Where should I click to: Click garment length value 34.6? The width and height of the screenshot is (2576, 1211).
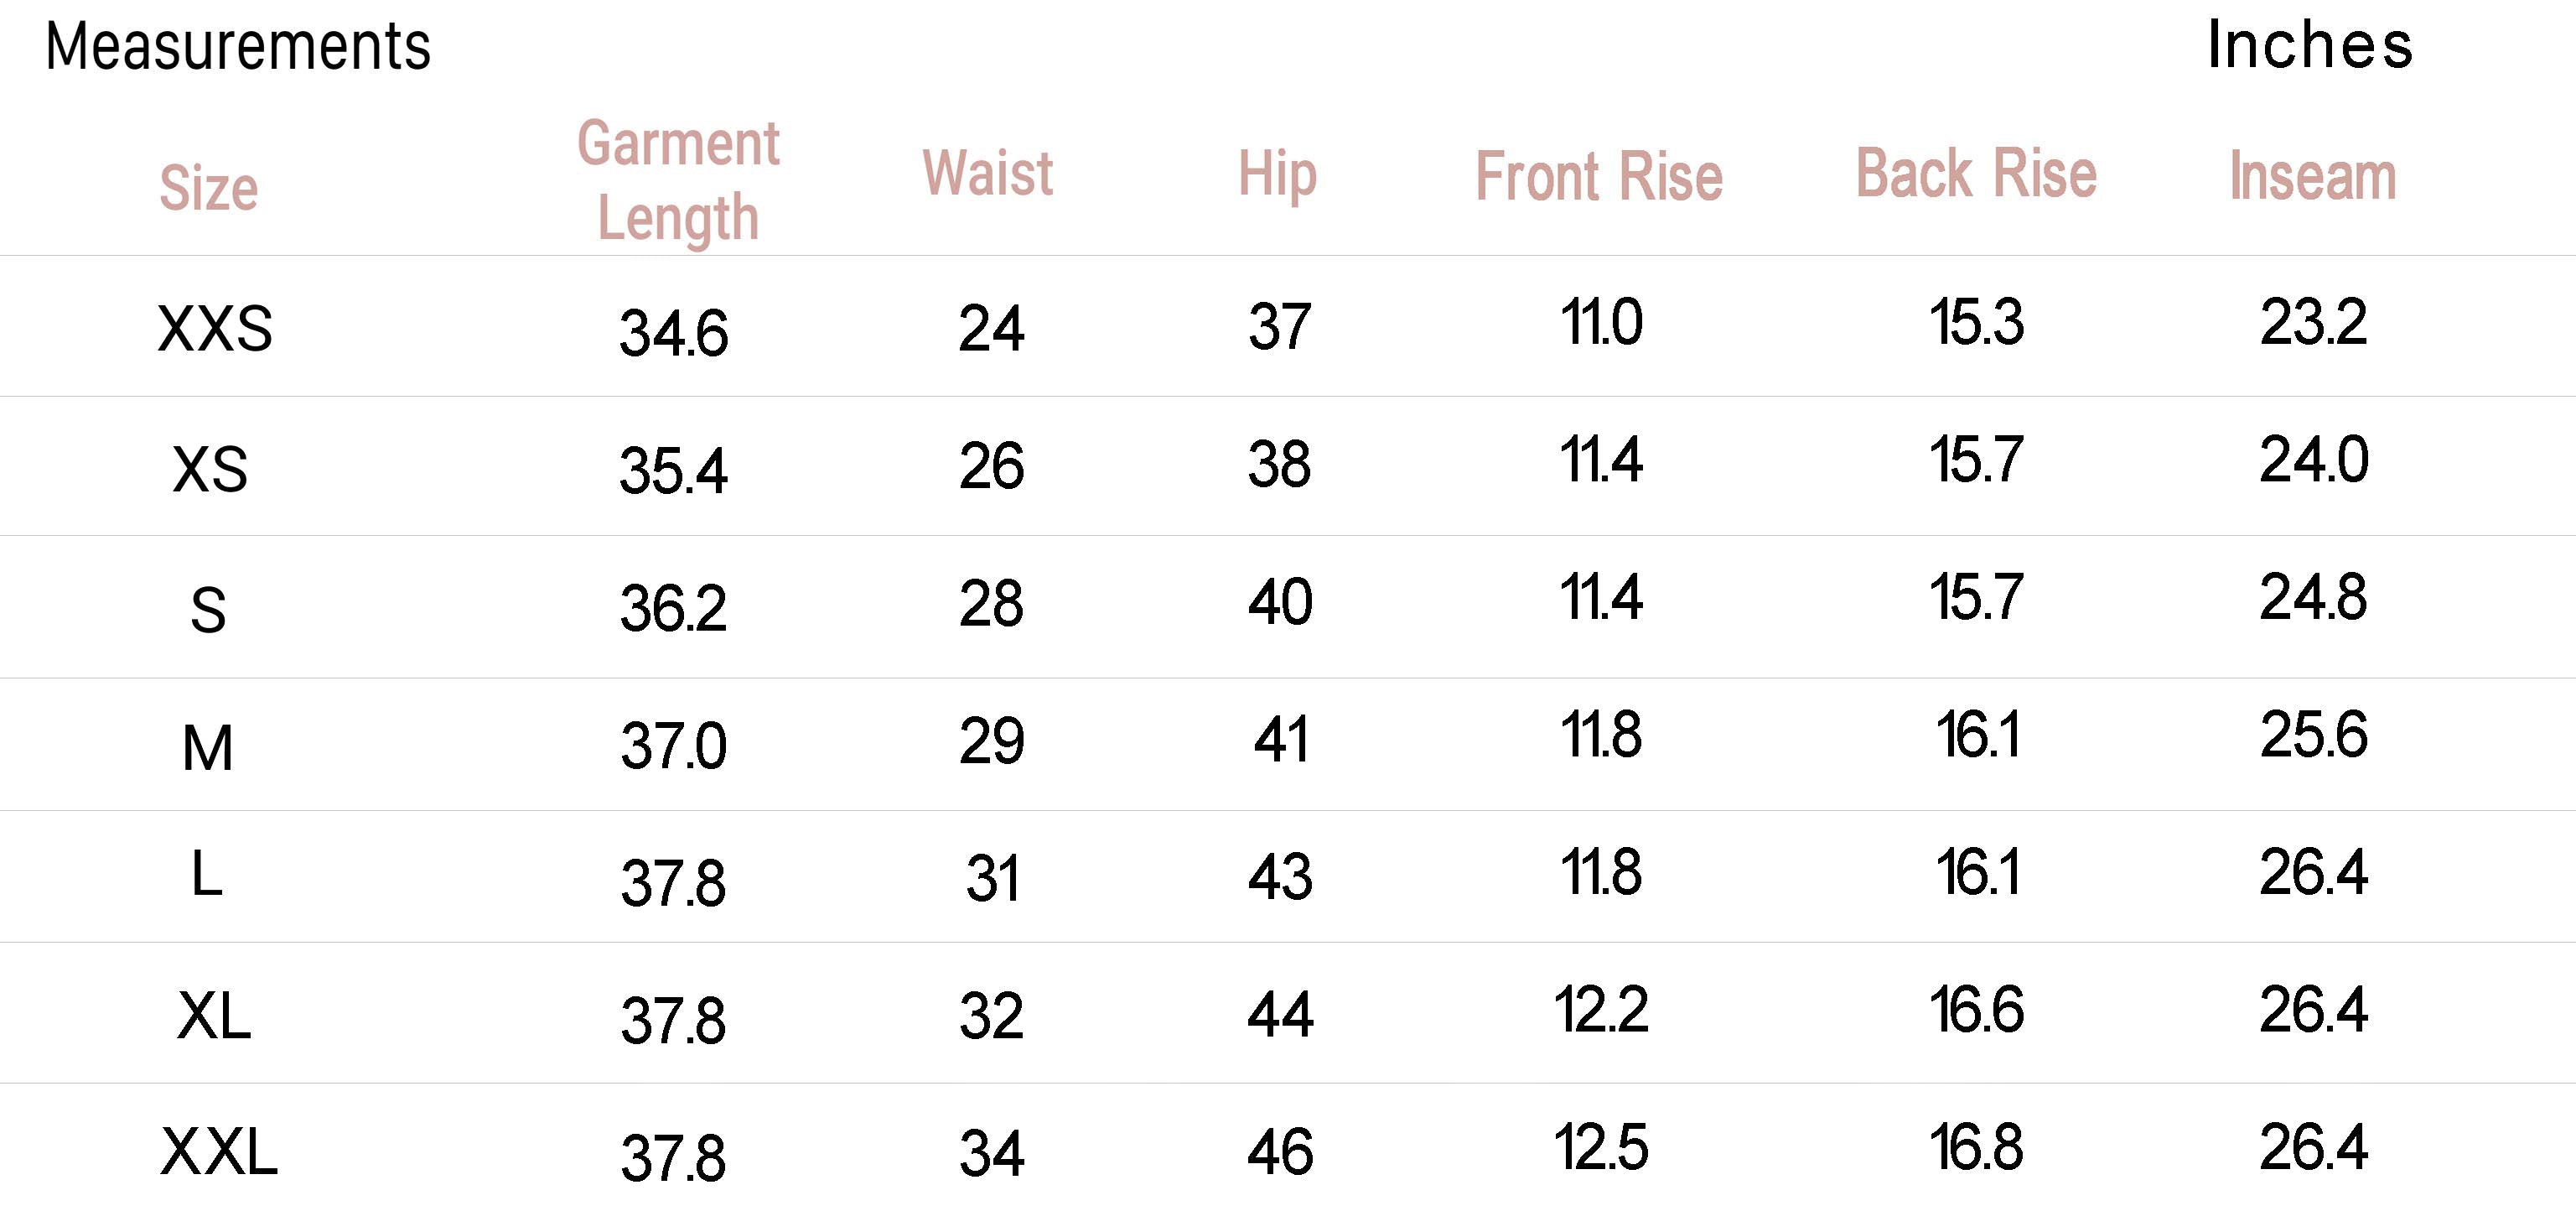pos(673,332)
